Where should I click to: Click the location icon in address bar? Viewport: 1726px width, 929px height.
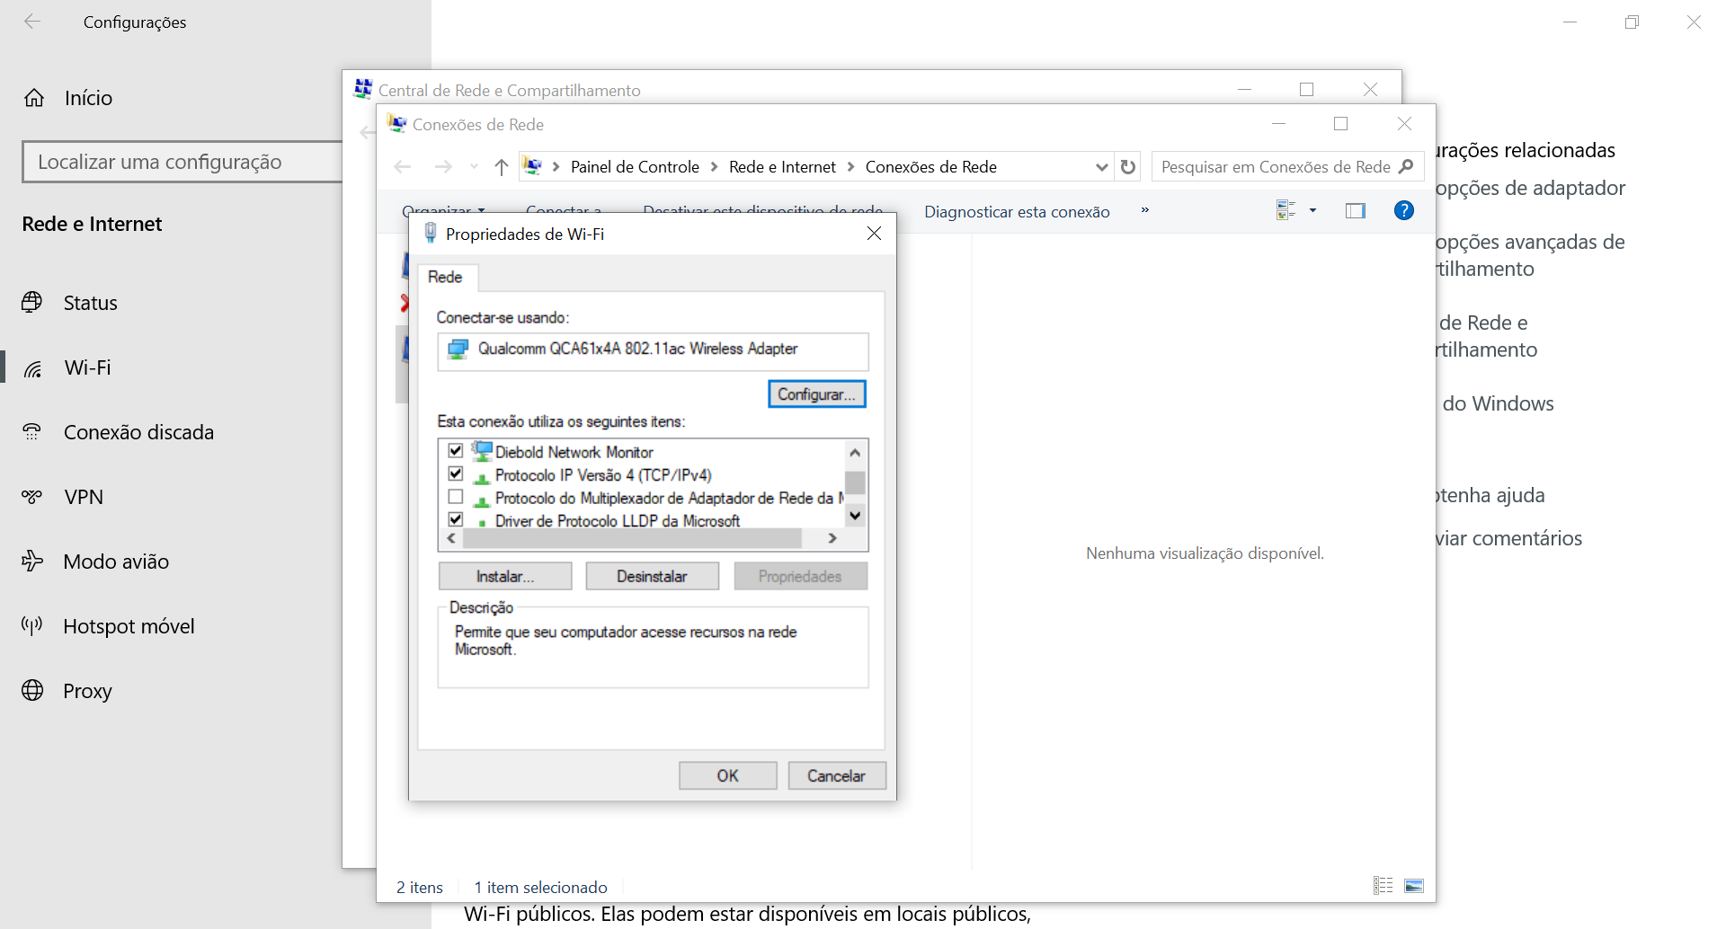pos(532,166)
